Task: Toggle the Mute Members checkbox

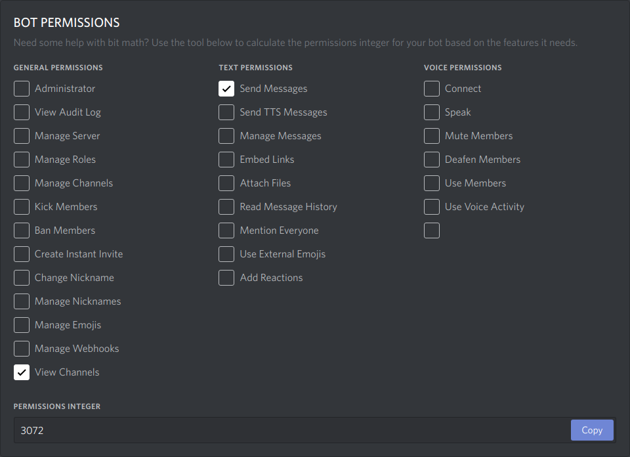Action: (x=431, y=136)
